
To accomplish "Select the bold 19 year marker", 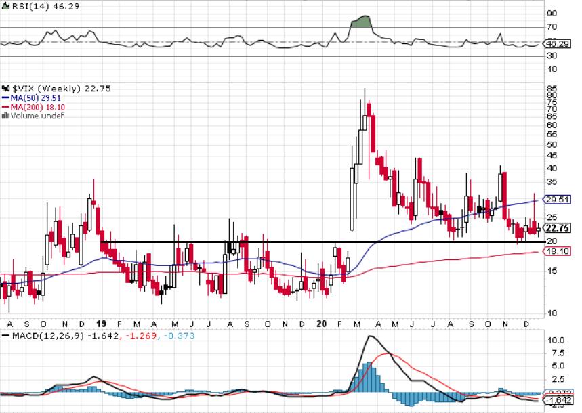I will 102,324.
